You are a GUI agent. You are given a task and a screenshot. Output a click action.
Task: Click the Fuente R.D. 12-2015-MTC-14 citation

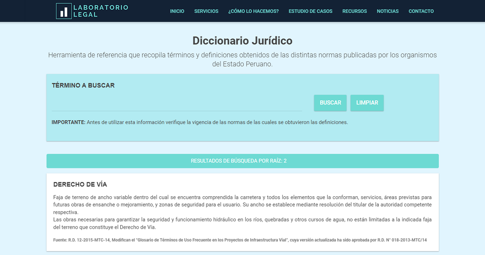pyautogui.click(x=240, y=240)
